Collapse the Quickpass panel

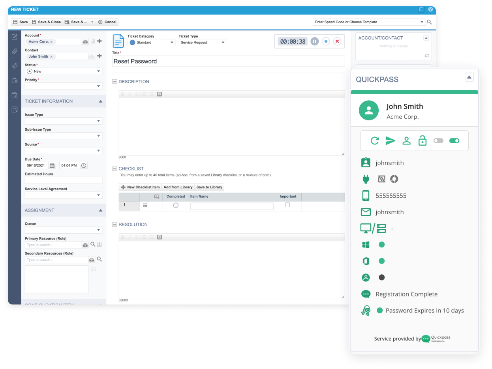469,77
